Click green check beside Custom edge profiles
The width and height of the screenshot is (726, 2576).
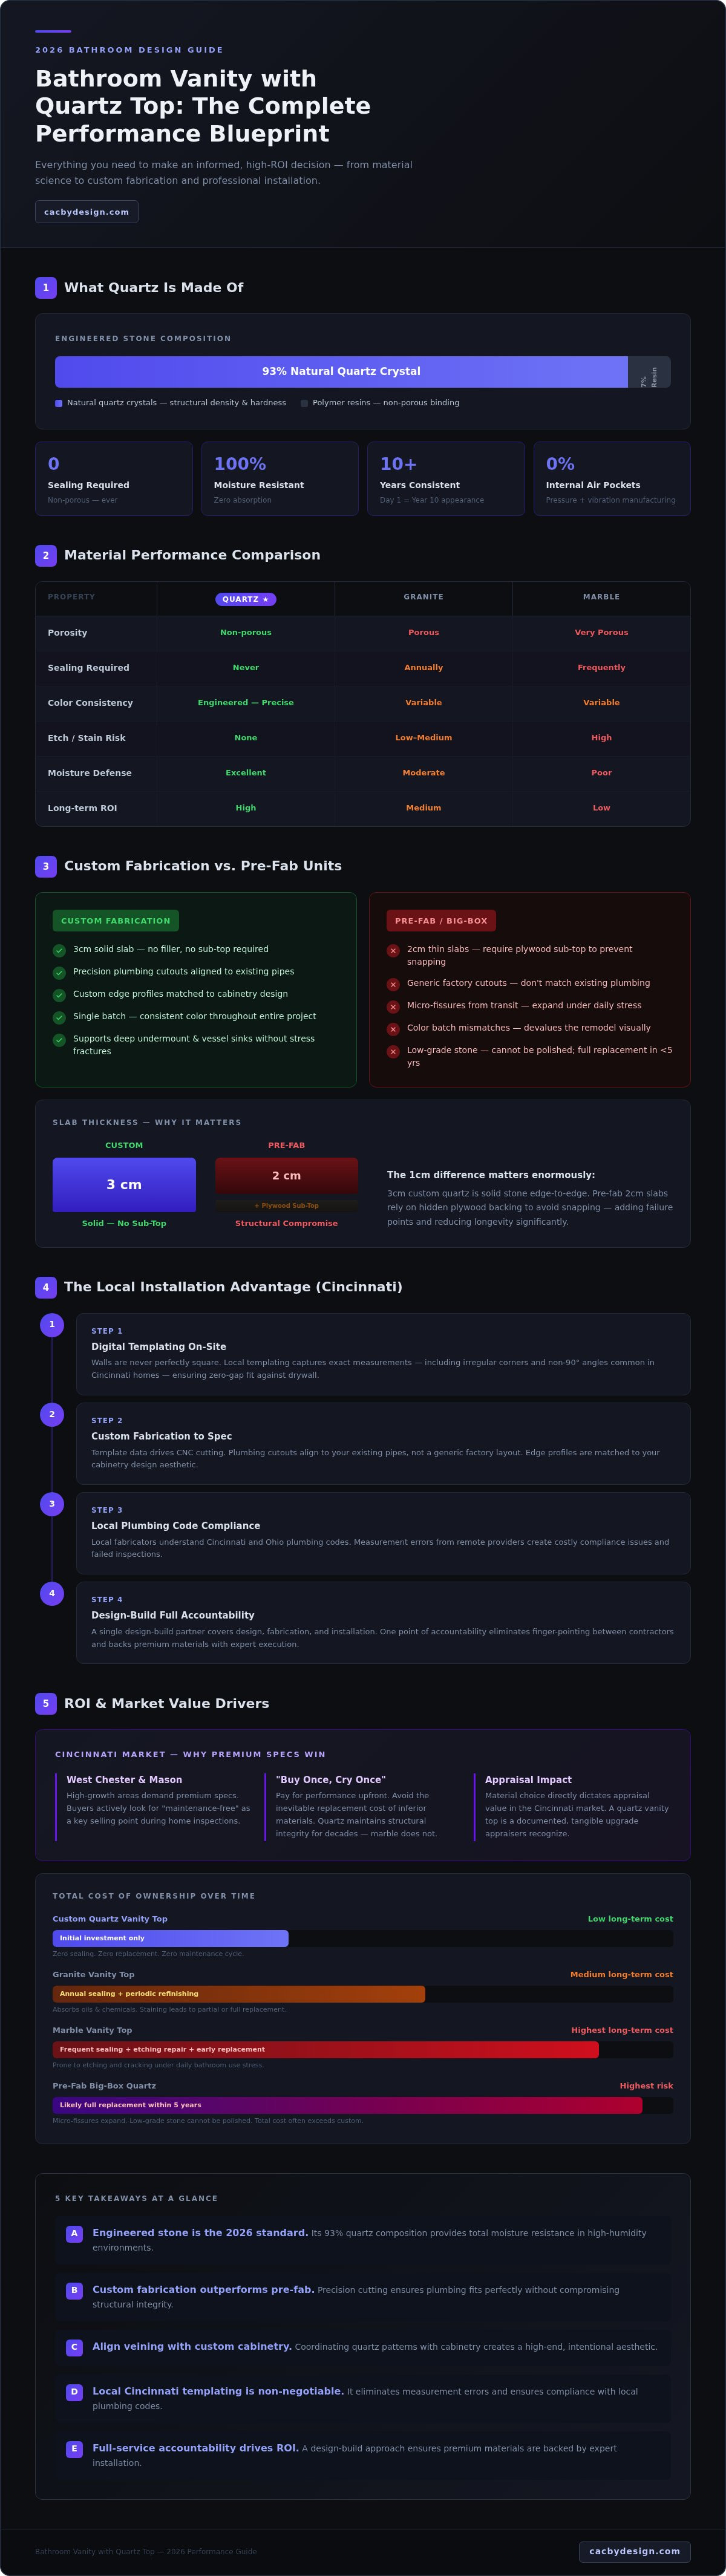click(59, 995)
